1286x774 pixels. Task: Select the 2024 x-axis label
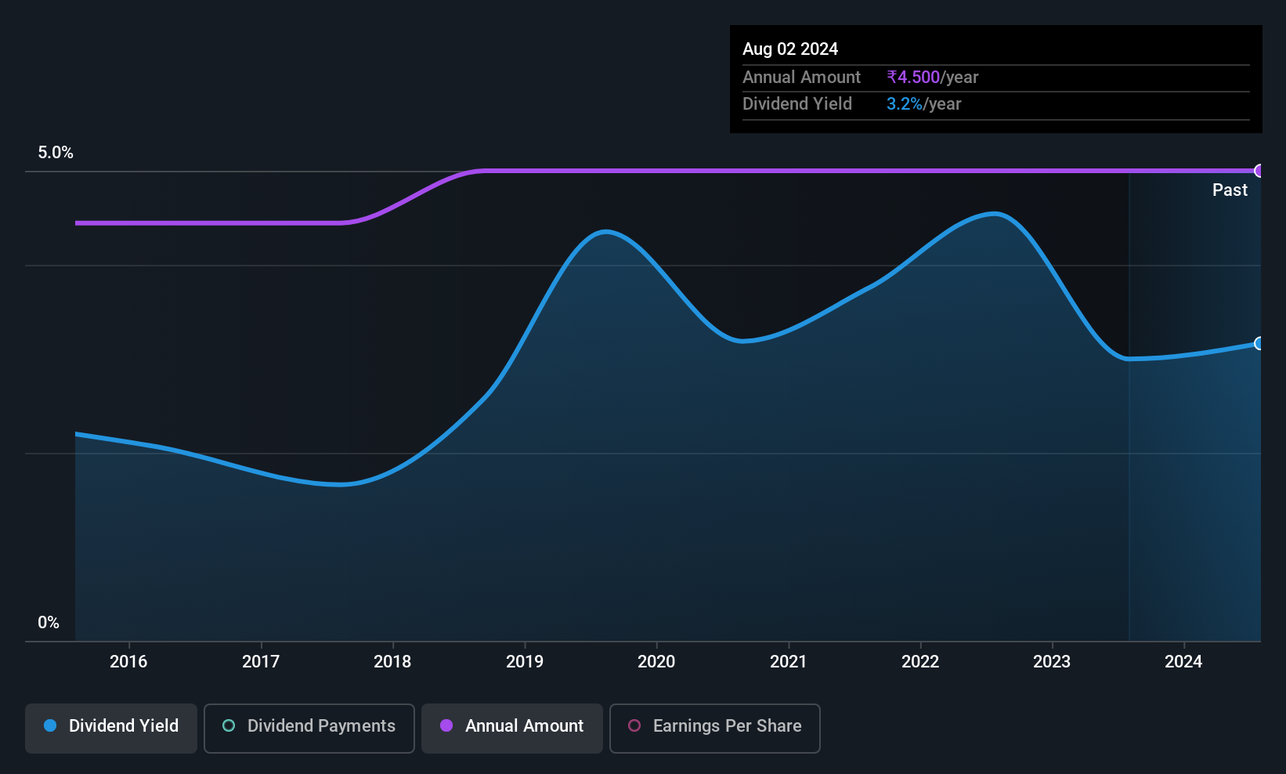pyautogui.click(x=1183, y=661)
